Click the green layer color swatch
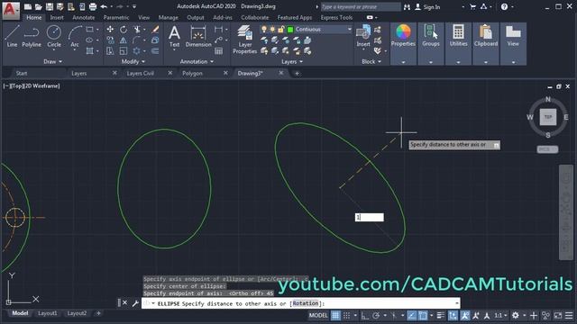577x324 pixels. tap(290, 30)
